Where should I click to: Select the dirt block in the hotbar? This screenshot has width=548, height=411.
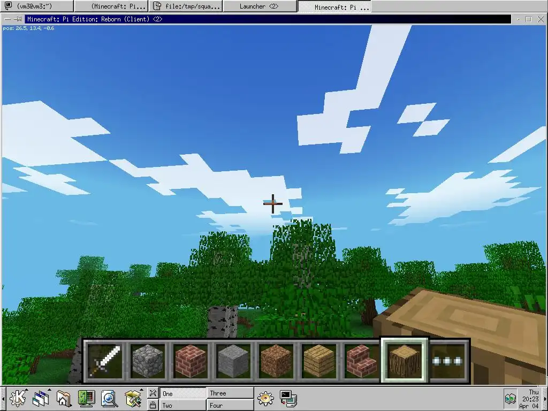tap(276, 361)
